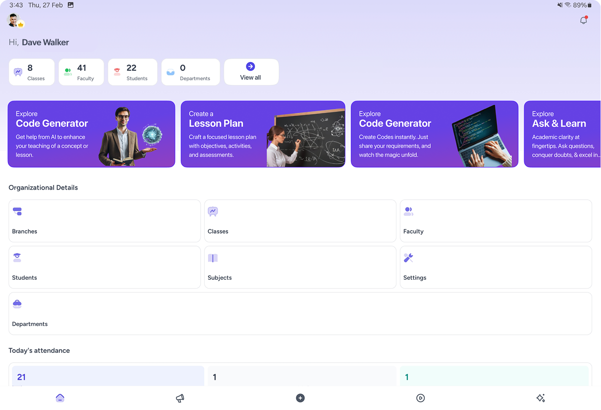Click the Settings tools icon

[x=408, y=258]
